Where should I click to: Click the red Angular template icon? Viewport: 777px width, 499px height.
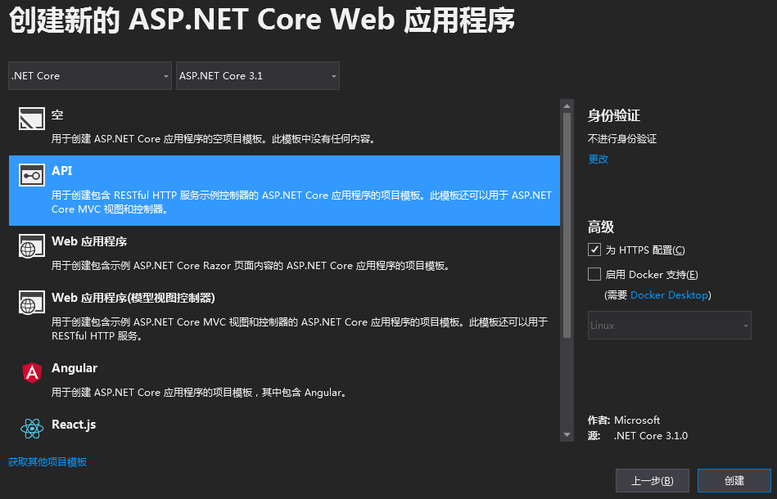(31, 372)
